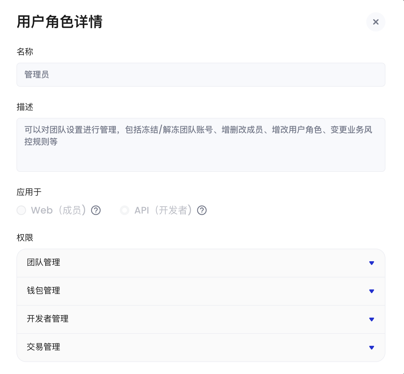Click the 名称 input containing 管理员

tap(201, 75)
